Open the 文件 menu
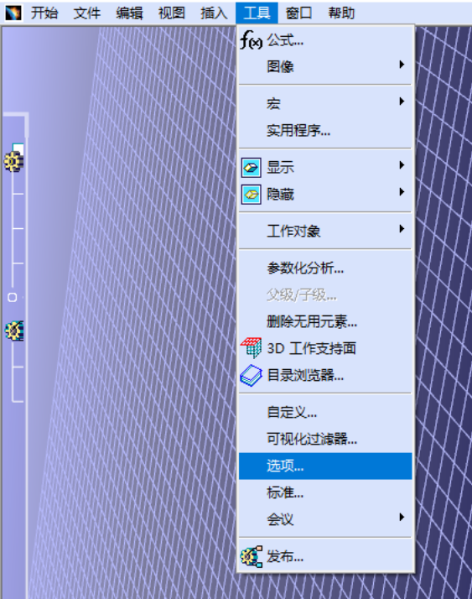Screen dimensions: 472x599 [86, 13]
